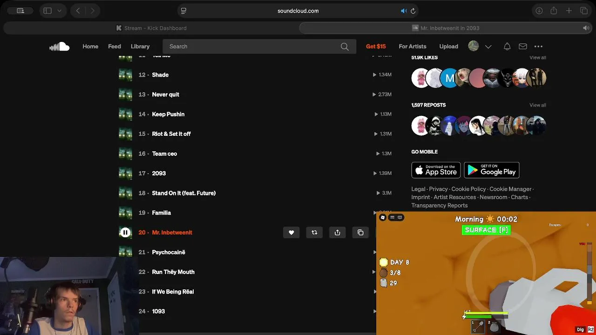Image resolution: width=596 pixels, height=335 pixels.
Task: Mute the soundcloud.com tab audio in address bar
Action: pos(404,11)
